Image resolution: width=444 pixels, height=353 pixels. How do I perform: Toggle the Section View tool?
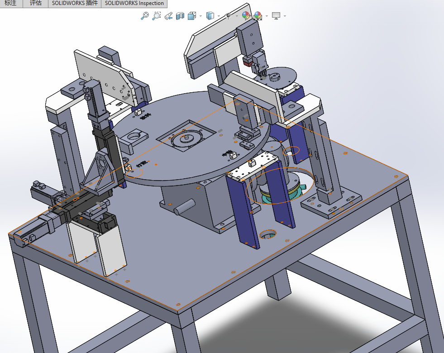pyautogui.click(x=180, y=16)
